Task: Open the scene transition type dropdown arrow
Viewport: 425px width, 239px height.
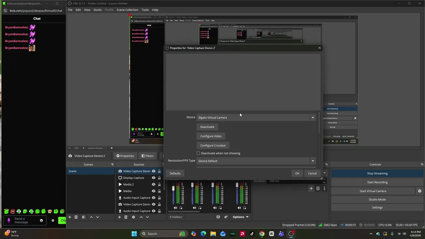Action: pos(324,173)
